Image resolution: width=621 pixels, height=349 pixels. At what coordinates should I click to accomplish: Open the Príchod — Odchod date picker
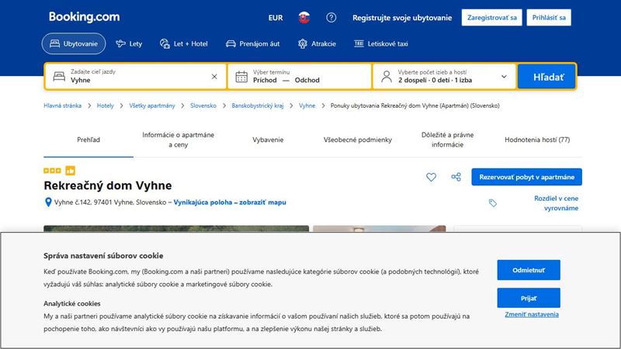[300, 76]
